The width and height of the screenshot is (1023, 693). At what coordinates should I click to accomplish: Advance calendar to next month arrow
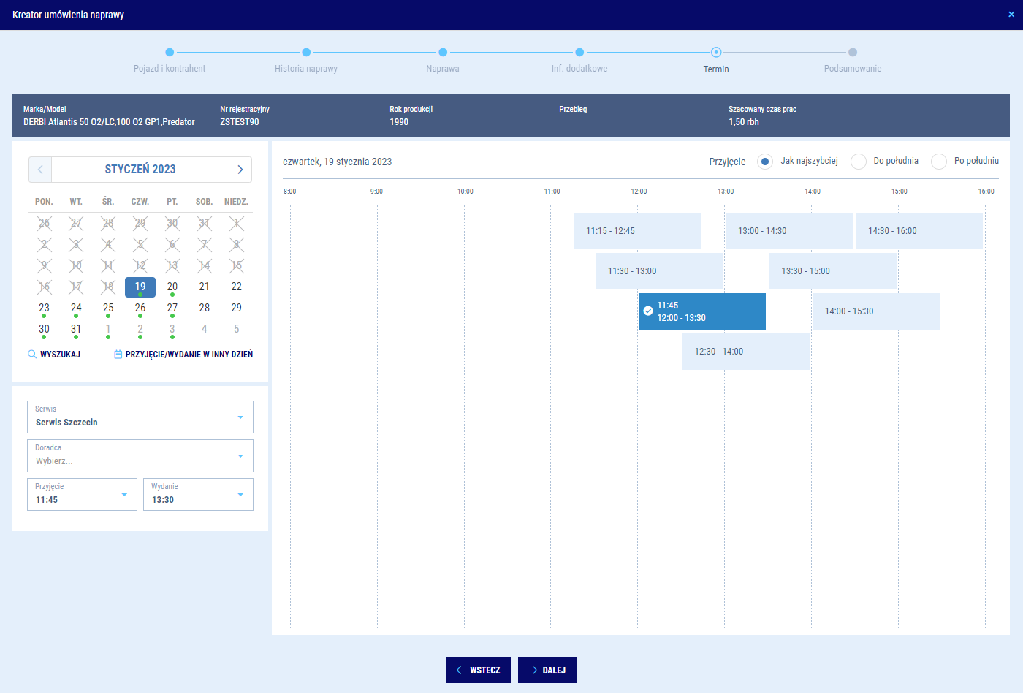tap(240, 170)
